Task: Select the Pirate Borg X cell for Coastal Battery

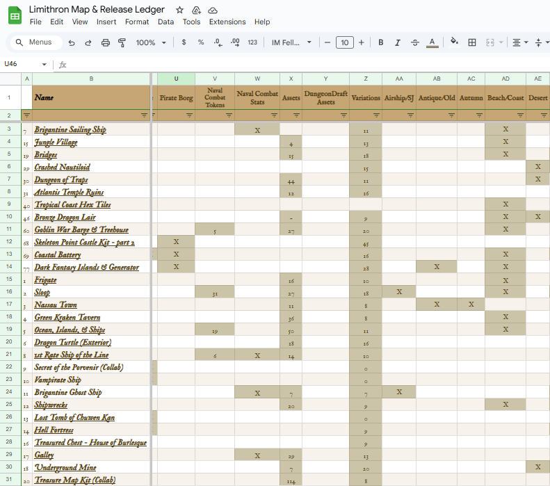Action: coord(176,254)
